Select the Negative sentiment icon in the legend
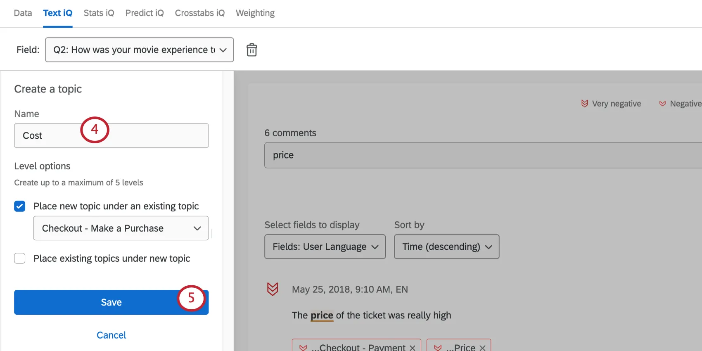Screen dimensions: 702x351 click(x=663, y=103)
